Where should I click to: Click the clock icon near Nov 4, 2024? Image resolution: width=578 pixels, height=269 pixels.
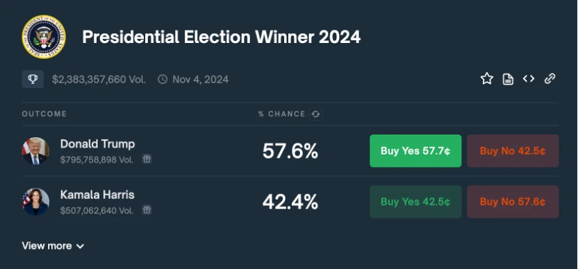(163, 79)
